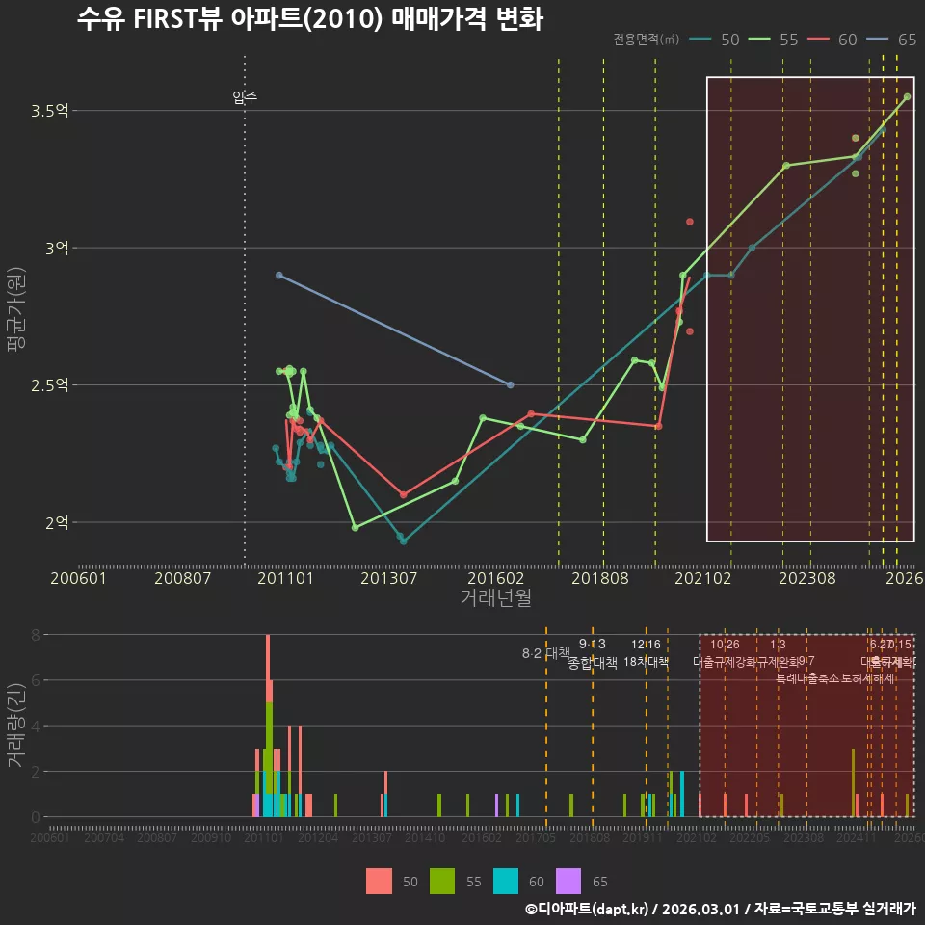The image size is (925, 925).
Task: Click the 2.5억 price axis label
Action: 49,385
